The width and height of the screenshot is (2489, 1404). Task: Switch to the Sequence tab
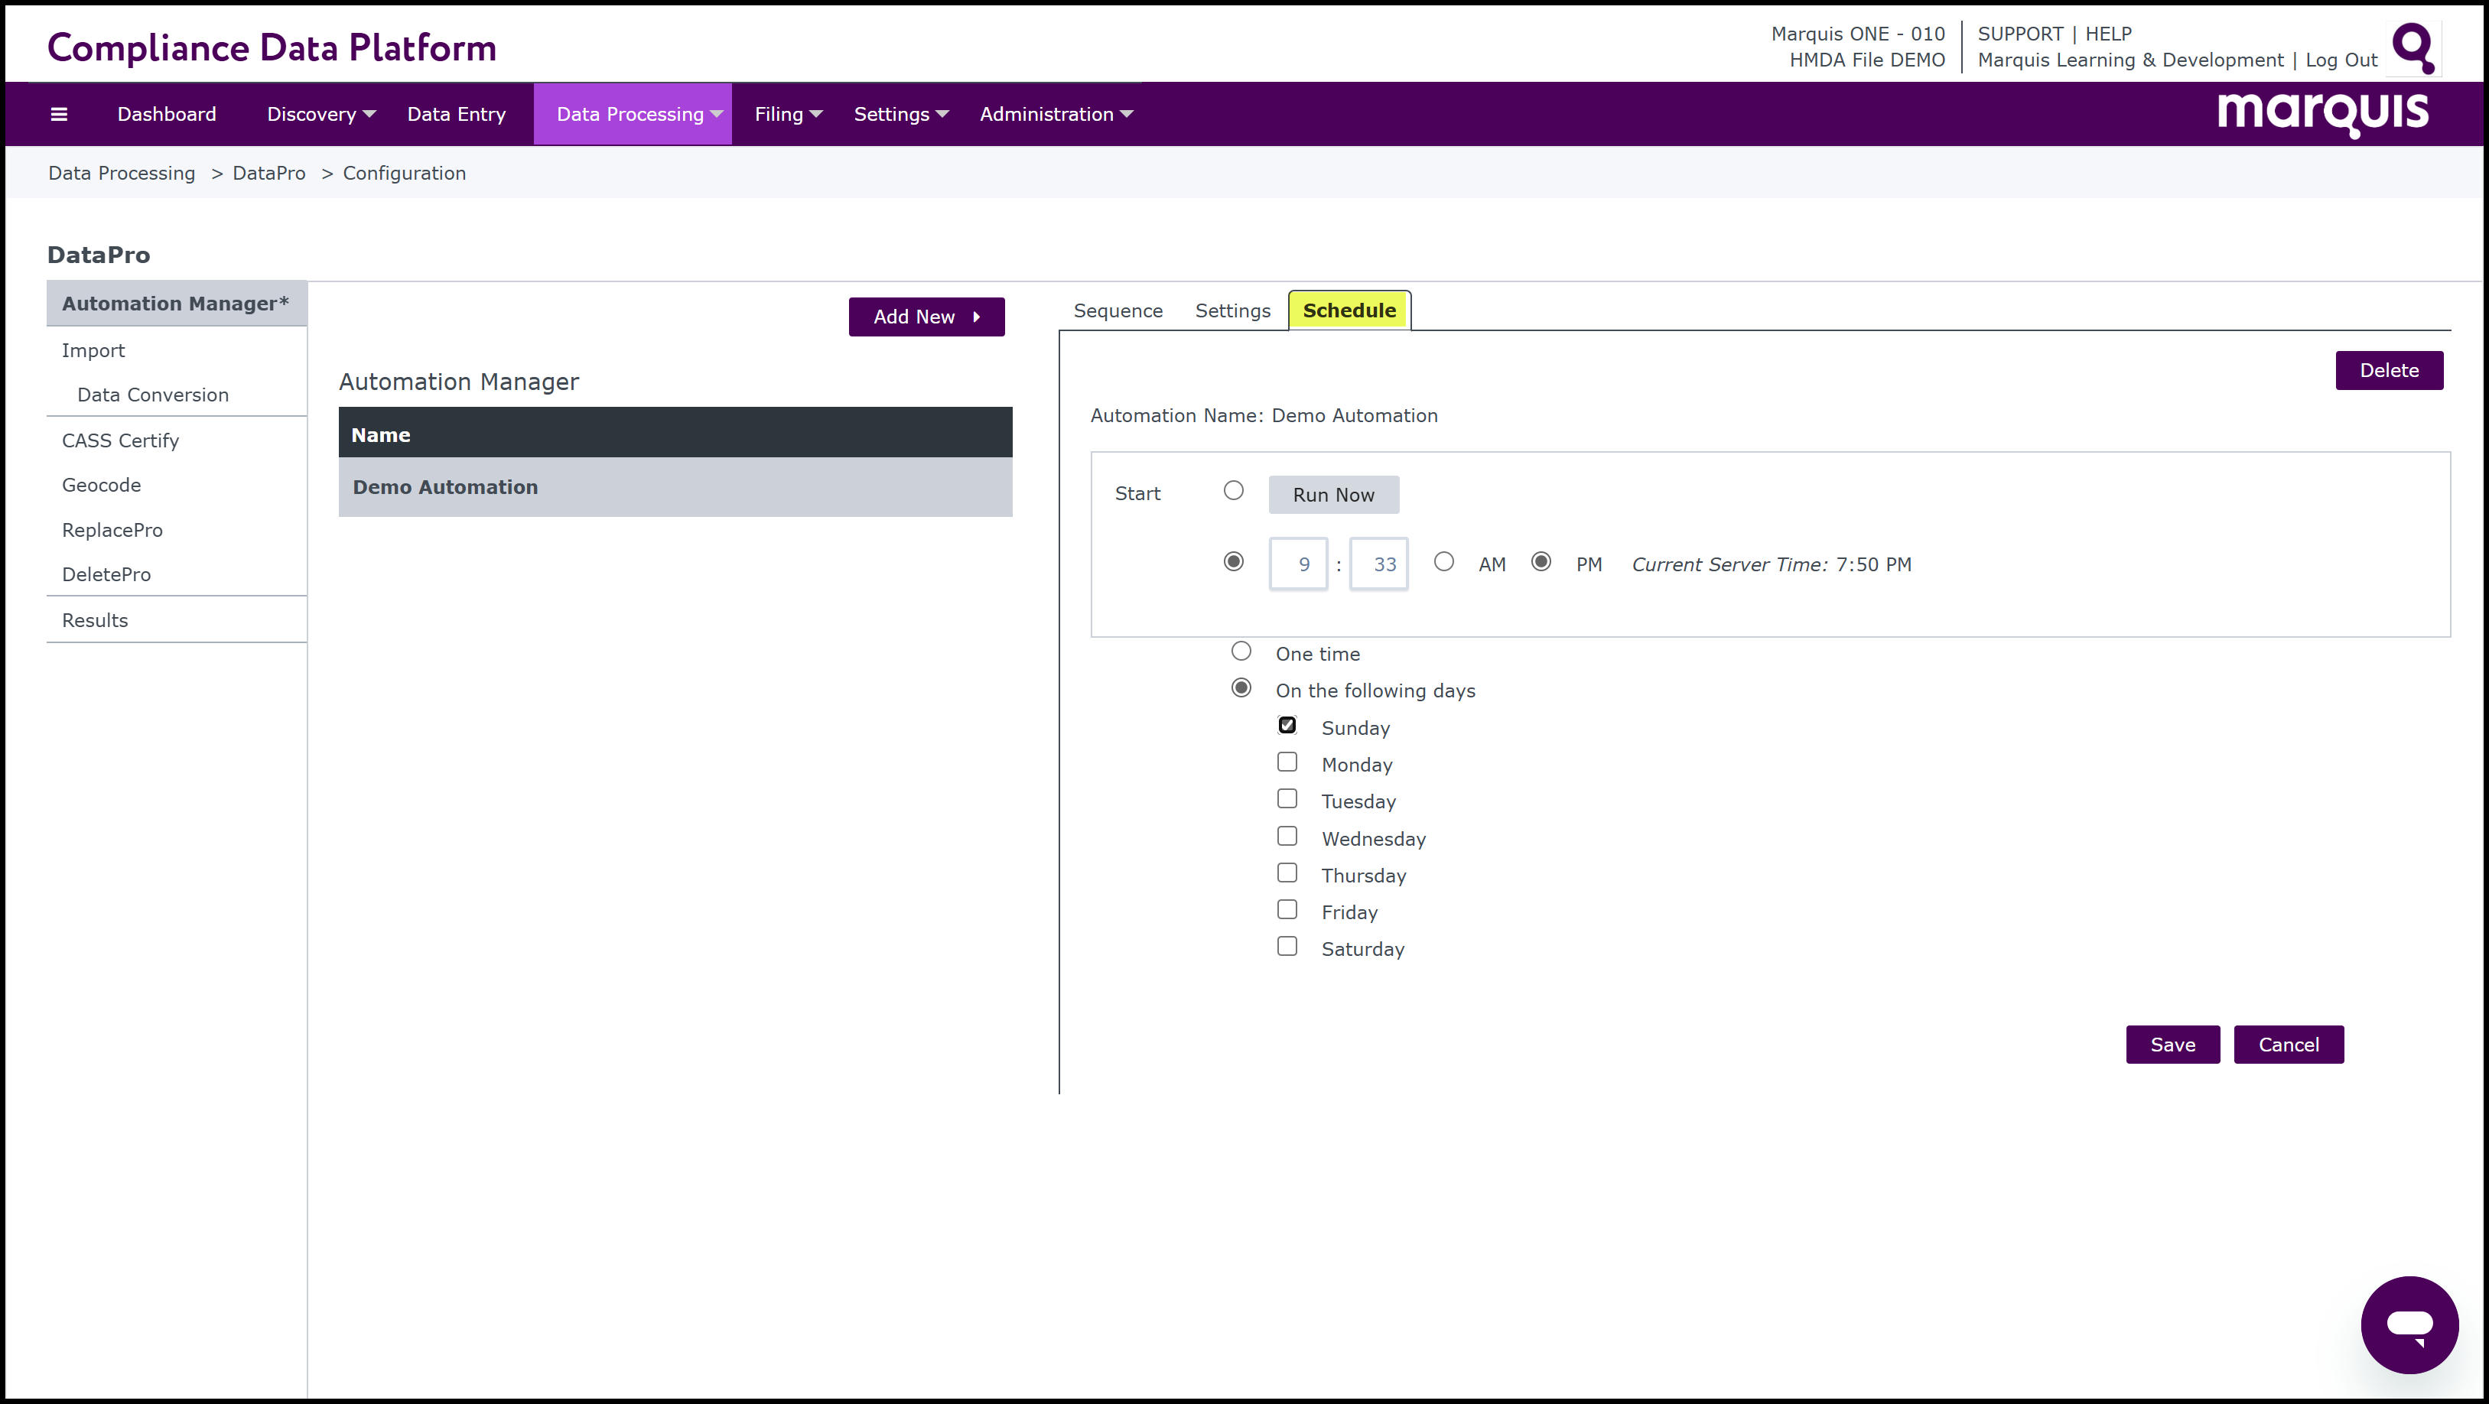pyautogui.click(x=1118, y=311)
